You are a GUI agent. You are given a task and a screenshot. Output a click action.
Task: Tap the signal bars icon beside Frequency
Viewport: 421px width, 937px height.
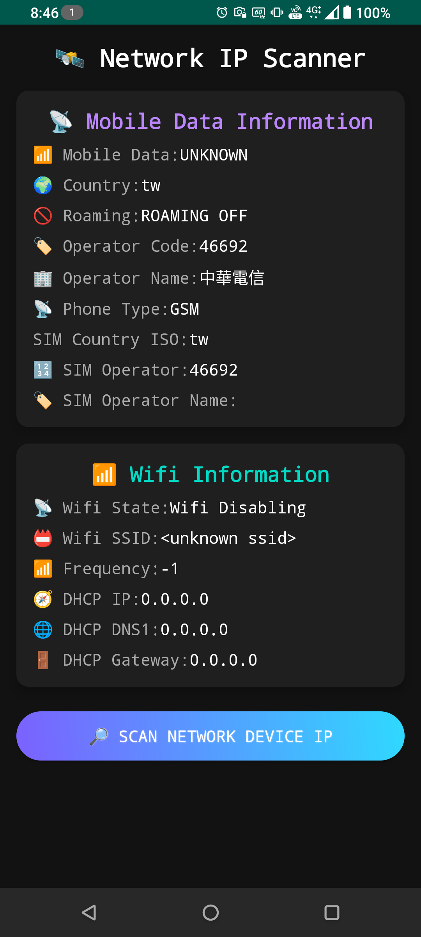(x=43, y=569)
